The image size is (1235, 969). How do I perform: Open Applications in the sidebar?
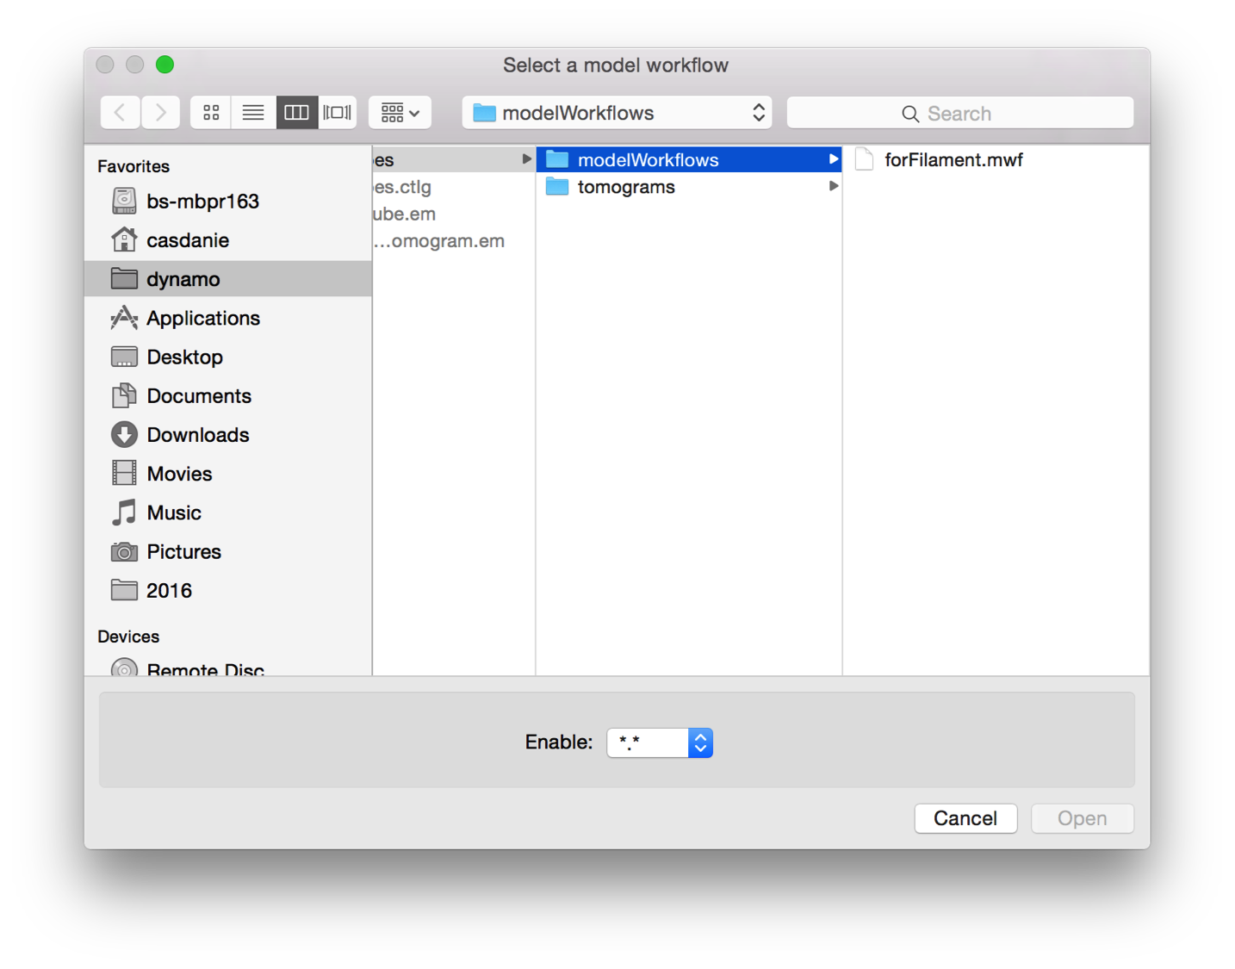[202, 319]
